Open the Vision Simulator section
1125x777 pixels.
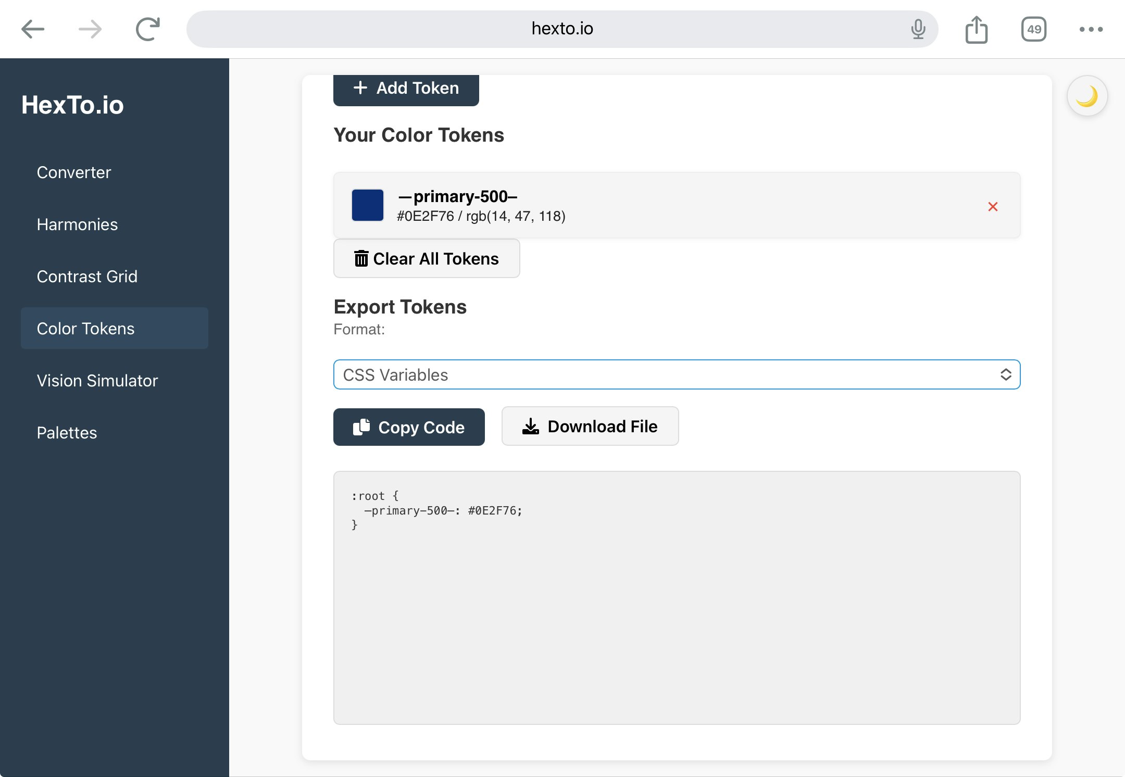[x=97, y=381]
